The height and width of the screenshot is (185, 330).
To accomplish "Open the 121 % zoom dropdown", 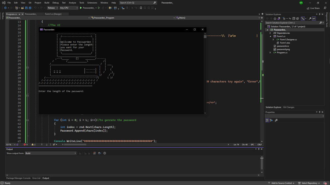I will pyautogui.click(x=11, y=144).
